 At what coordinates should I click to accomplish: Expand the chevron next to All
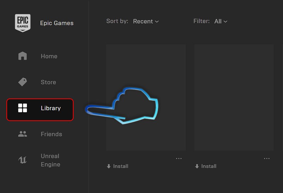click(225, 22)
